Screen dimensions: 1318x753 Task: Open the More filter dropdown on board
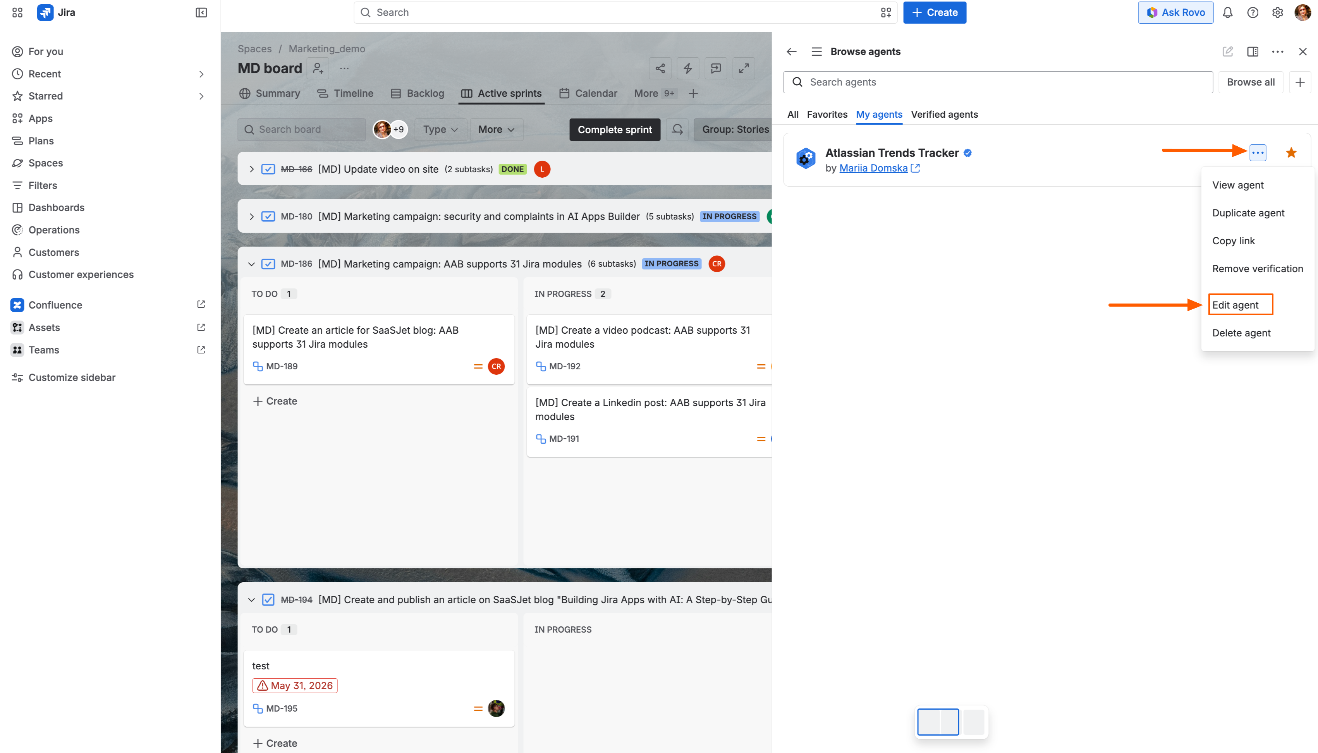pos(496,129)
